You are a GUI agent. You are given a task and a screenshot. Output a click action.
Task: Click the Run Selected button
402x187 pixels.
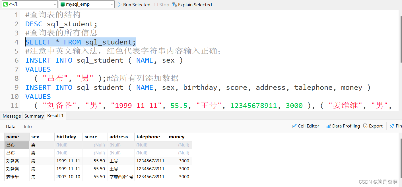(x=134, y=5)
